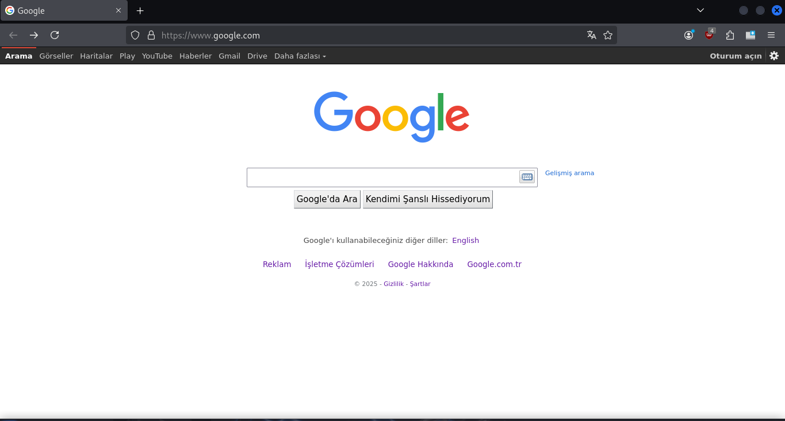Expand the Daha fazlası dropdown
785x421 pixels.
pyautogui.click(x=300, y=56)
